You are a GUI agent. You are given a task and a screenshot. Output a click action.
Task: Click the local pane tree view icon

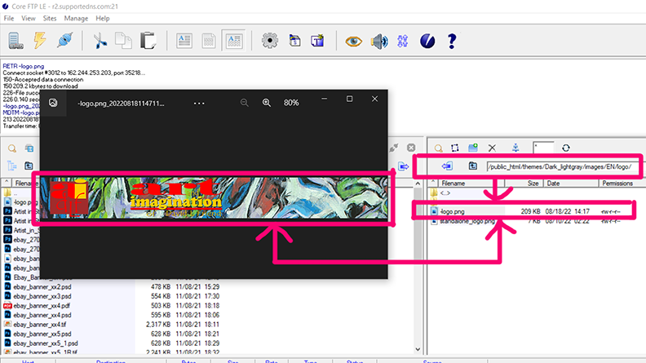[11, 166]
